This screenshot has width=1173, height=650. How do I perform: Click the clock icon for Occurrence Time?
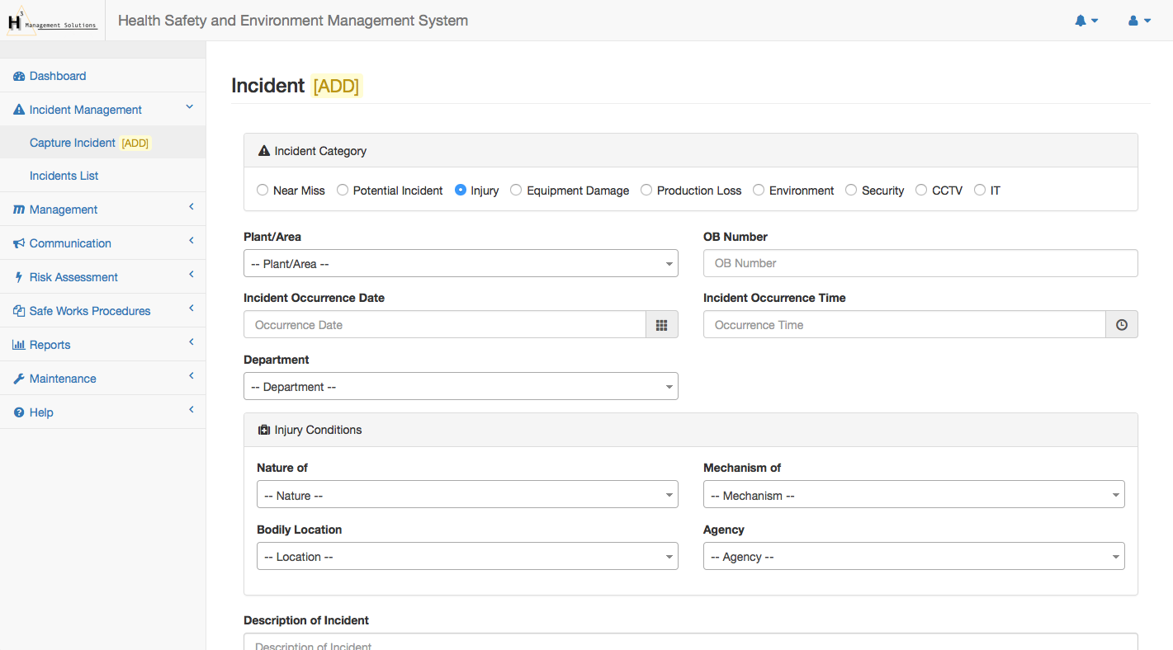pyautogui.click(x=1121, y=325)
